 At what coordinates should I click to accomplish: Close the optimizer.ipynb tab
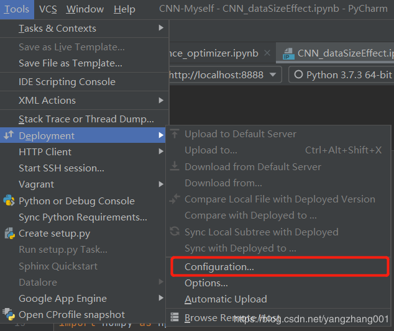(x=267, y=53)
